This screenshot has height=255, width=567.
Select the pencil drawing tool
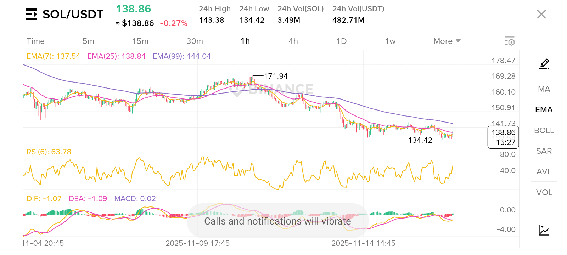click(544, 64)
